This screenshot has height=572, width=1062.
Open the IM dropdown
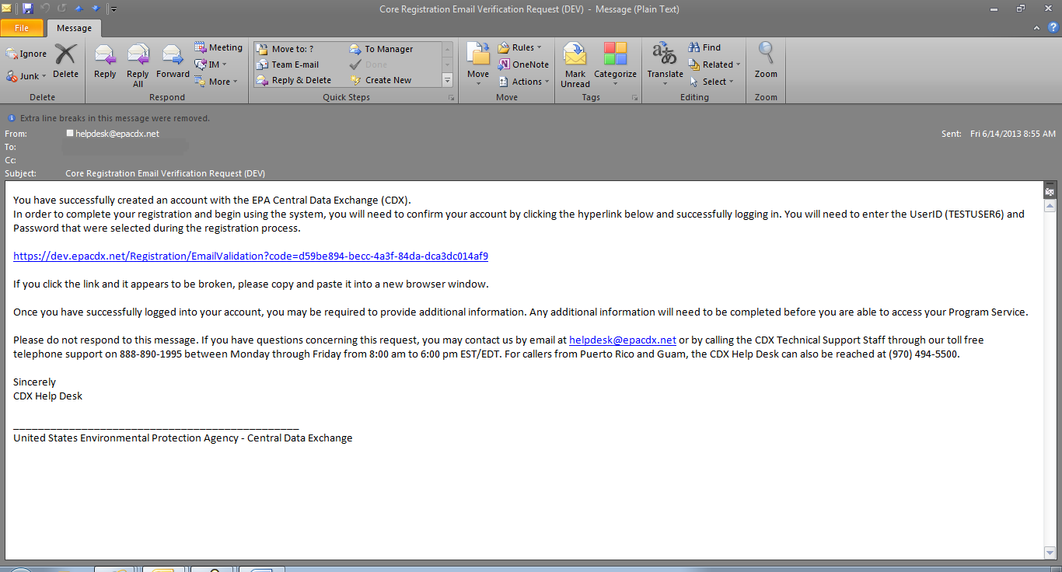pos(211,65)
